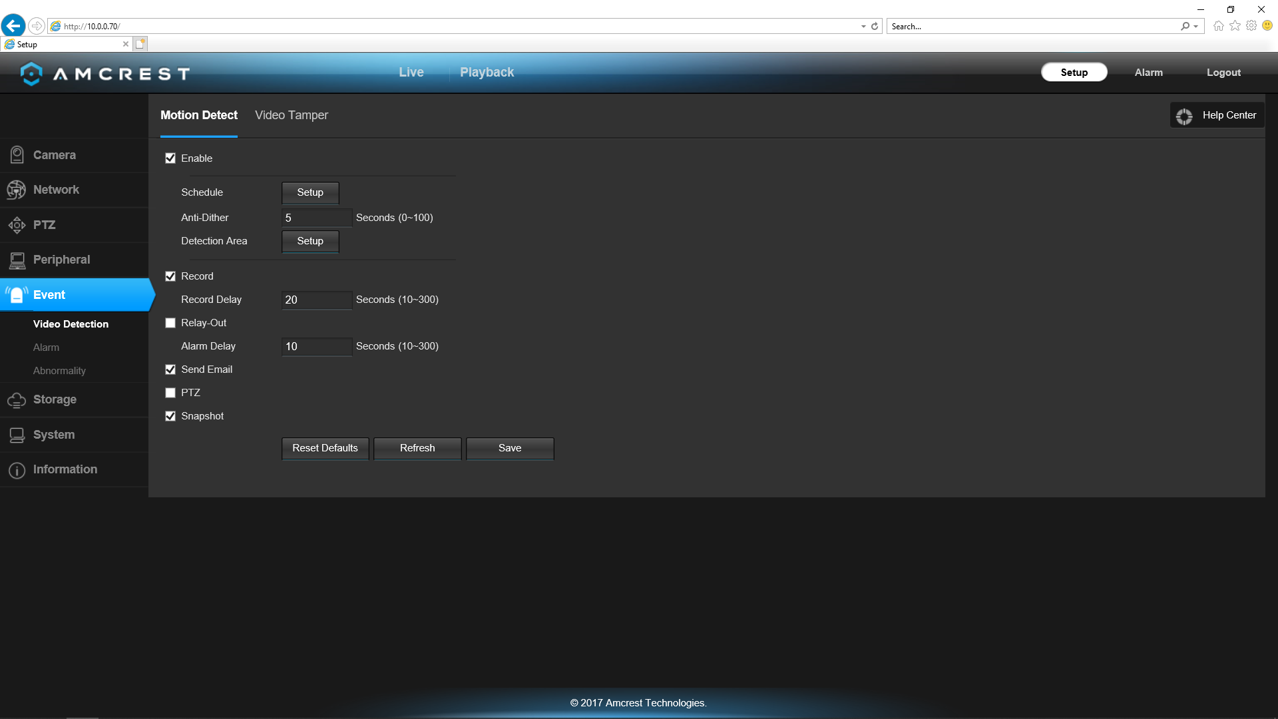Expand the Network menu label
Viewport: 1278px width, 719px height.
56,190
